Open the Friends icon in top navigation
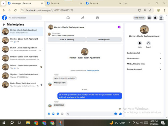This screenshot has height=126, width=168. coord(83,18)
